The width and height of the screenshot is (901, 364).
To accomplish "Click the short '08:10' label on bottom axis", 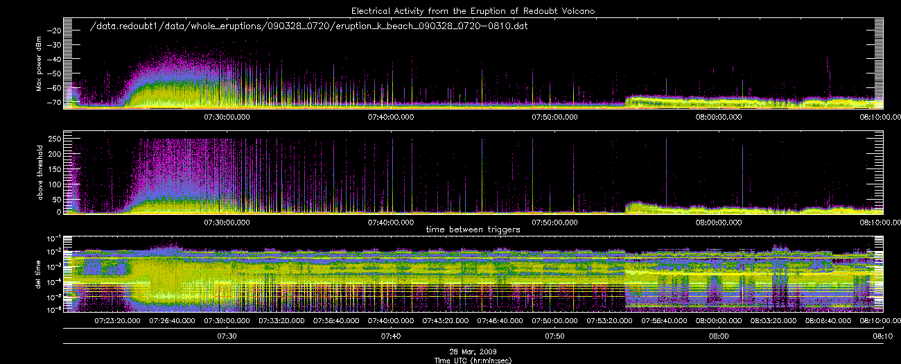I will [x=882, y=336].
